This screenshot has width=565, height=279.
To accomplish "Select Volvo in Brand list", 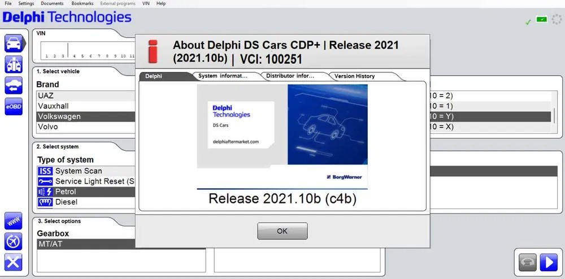I will [86, 127].
